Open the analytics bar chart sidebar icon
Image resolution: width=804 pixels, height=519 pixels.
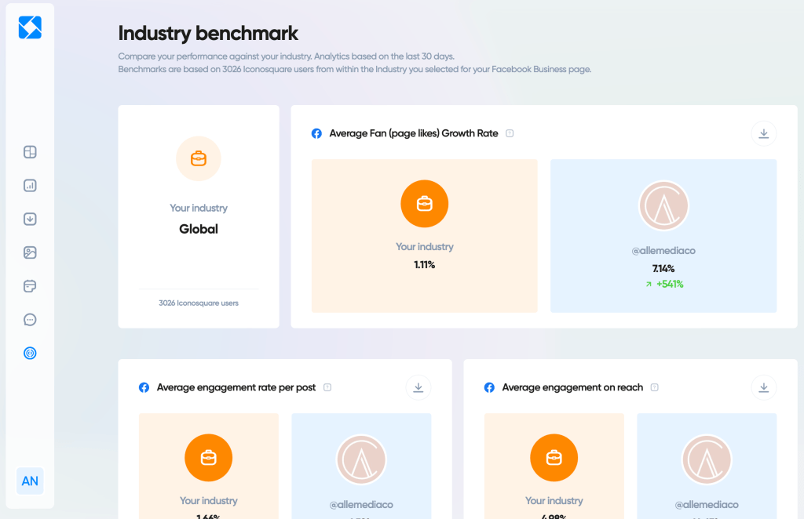click(30, 186)
